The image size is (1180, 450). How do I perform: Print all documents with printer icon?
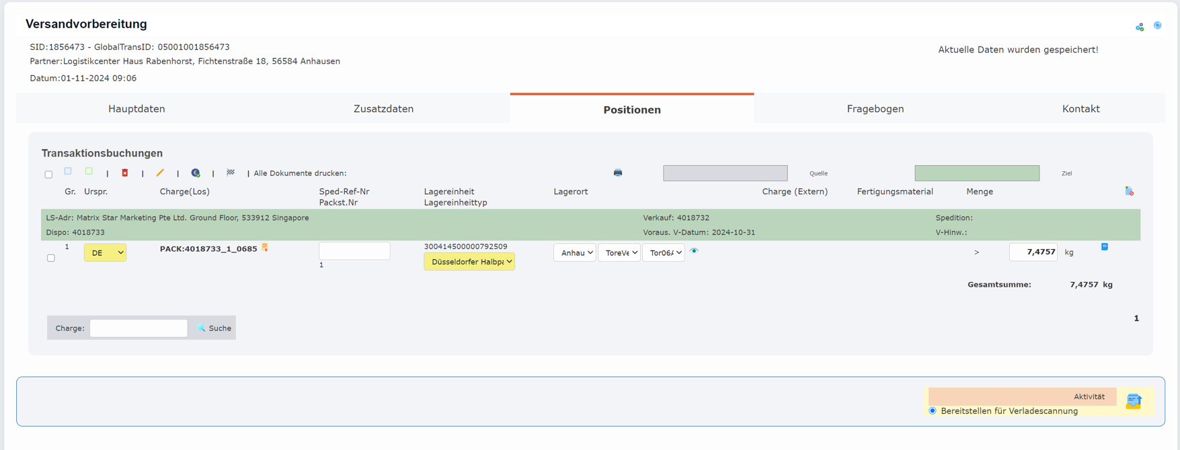pyautogui.click(x=618, y=173)
